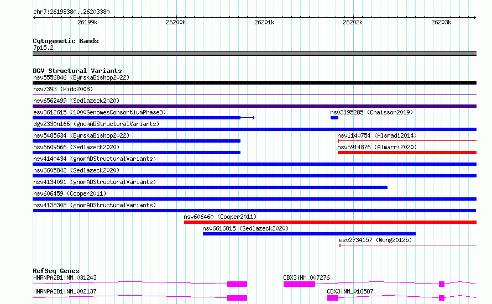Click the black nsv5556846 variant bar
Image resolution: width=492 pixels, height=304 pixels.
tap(254, 83)
